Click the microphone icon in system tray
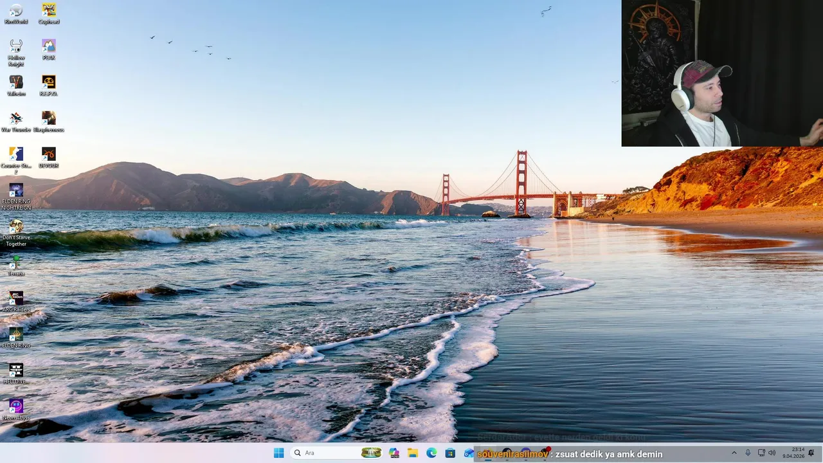The width and height of the screenshot is (823, 463). (x=748, y=453)
